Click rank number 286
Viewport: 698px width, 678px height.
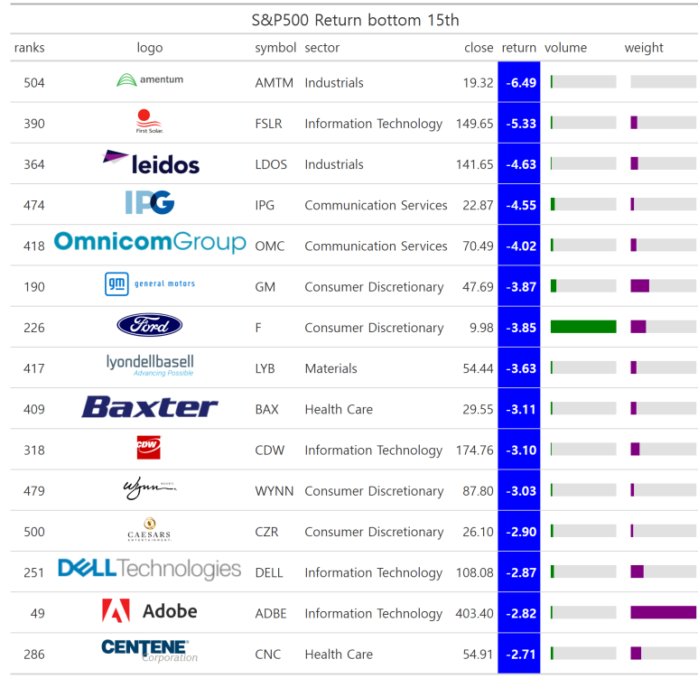point(33,654)
